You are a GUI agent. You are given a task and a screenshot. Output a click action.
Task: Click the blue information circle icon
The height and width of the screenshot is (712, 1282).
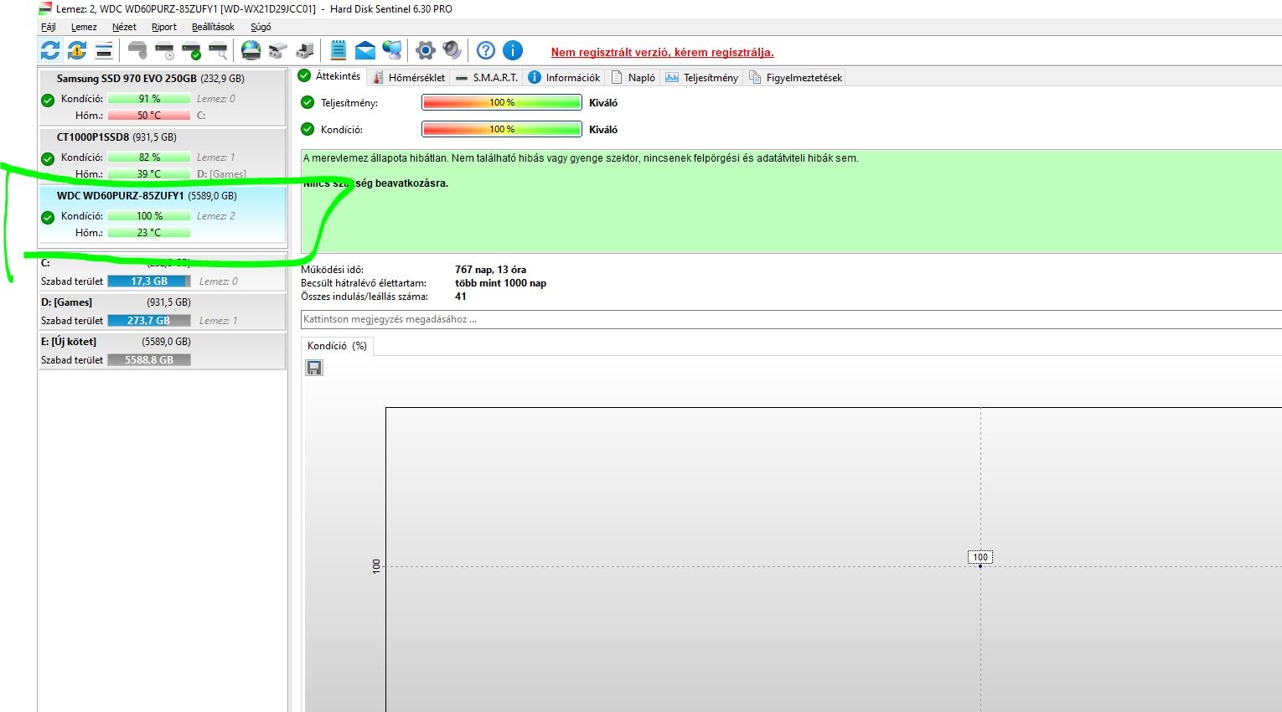point(513,50)
